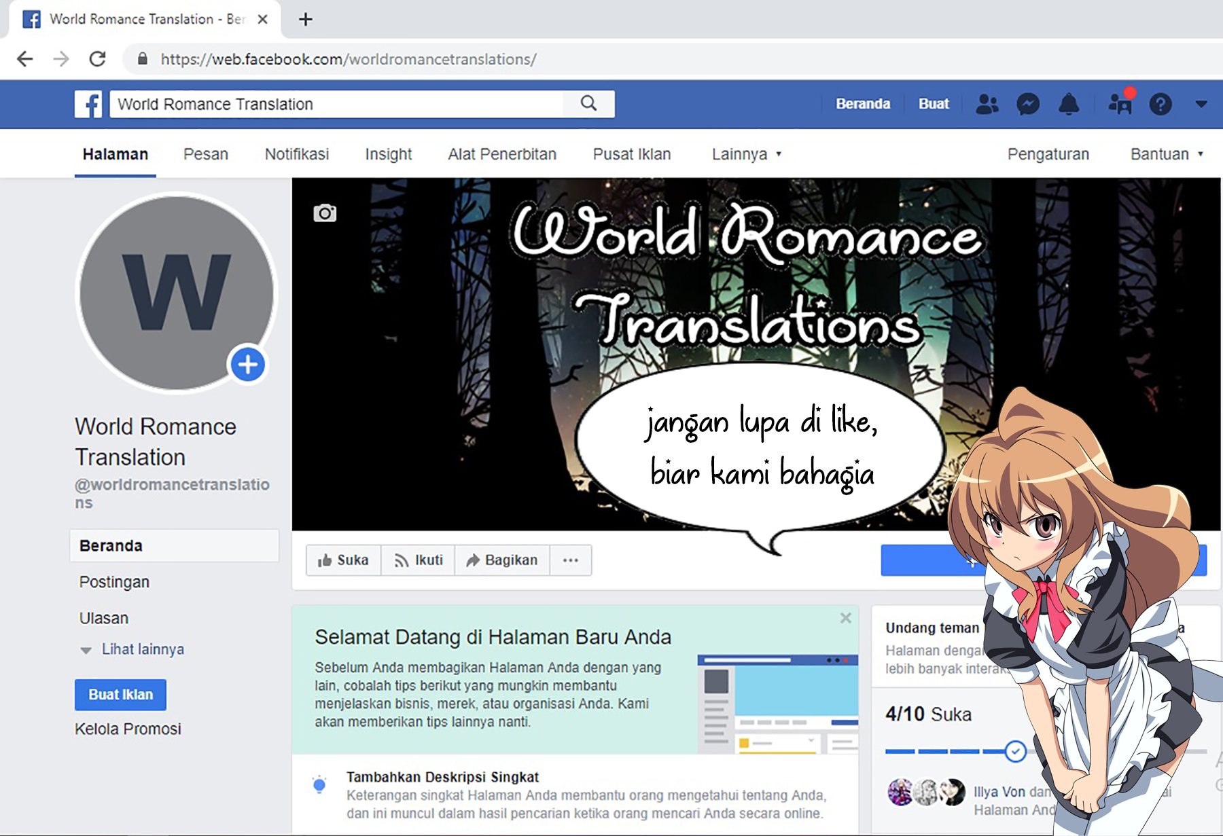Open the account caret dropdown top right
Screen dimensions: 1223x836
[x=1201, y=103]
